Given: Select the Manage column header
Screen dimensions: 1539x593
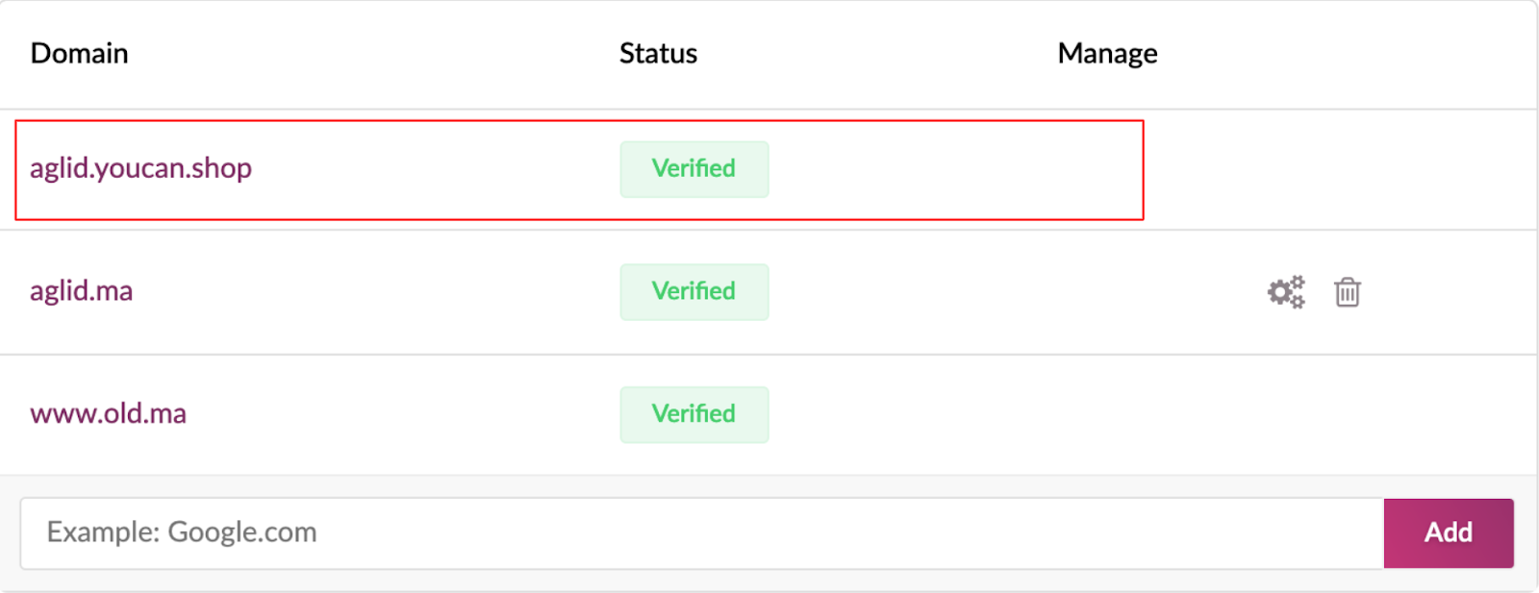Looking at the screenshot, I should pyautogui.click(x=1108, y=54).
